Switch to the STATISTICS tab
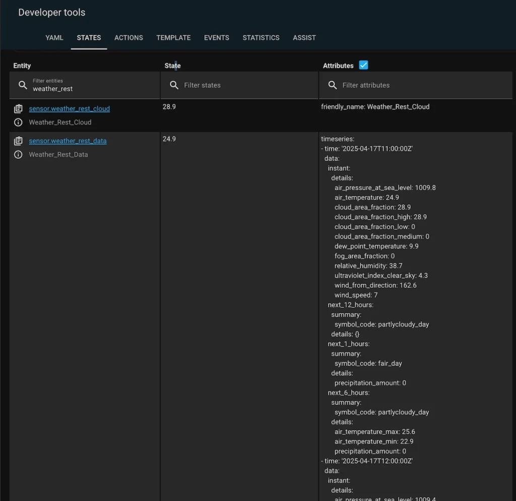516x501 pixels. click(x=261, y=38)
